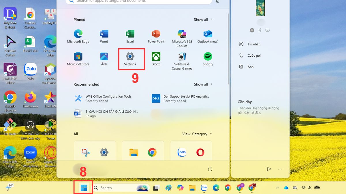Open the three-dots menu in phone panel
The height and width of the screenshot is (194, 346).
(x=280, y=169)
